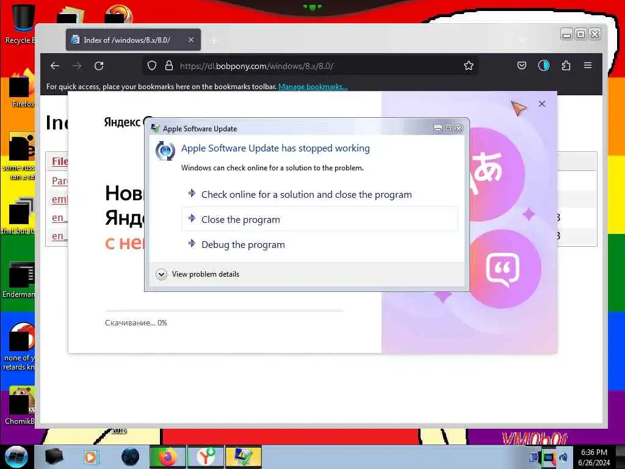Open the ChomikBox desktop icon
This screenshot has width=625, height=469.
click(x=20, y=405)
